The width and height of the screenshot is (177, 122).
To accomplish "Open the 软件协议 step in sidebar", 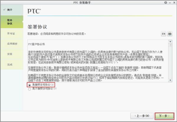I will pyautogui.click(x=12, y=22).
